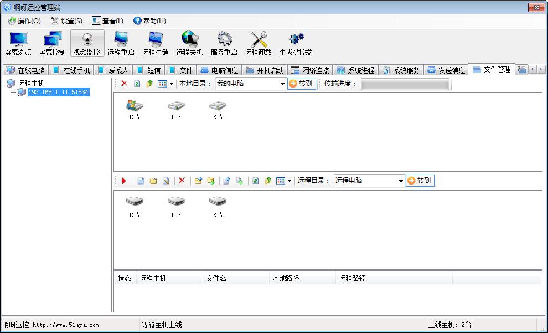
Task: Open the 帮助(H) menu
Action: coord(149,21)
